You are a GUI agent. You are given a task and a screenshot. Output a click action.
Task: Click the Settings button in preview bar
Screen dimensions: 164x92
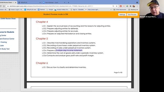tap(122, 15)
